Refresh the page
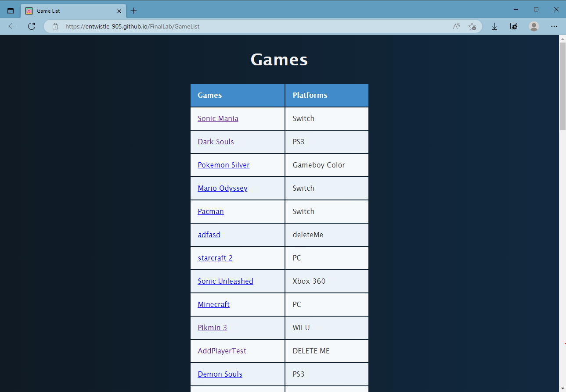Image resolution: width=566 pixels, height=392 pixels. pos(32,26)
